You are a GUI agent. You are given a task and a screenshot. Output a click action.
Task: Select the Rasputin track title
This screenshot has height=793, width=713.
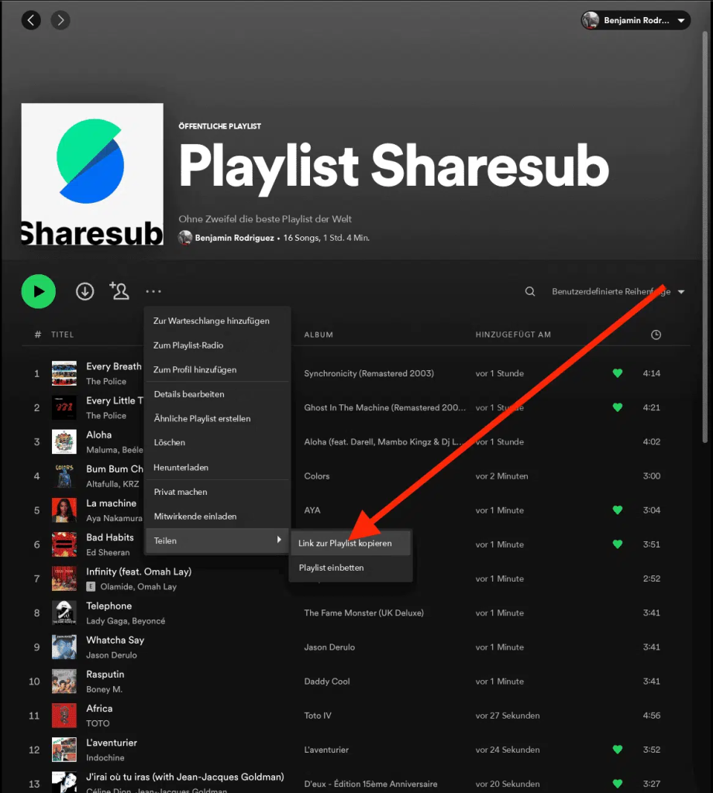coord(105,675)
